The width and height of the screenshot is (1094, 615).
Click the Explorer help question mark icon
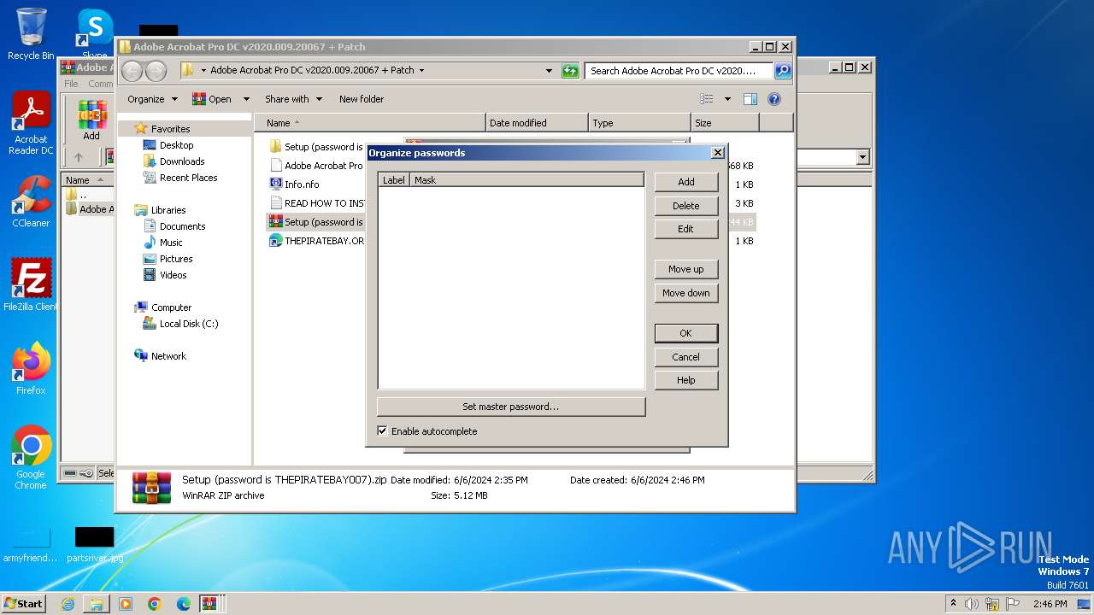tap(774, 99)
